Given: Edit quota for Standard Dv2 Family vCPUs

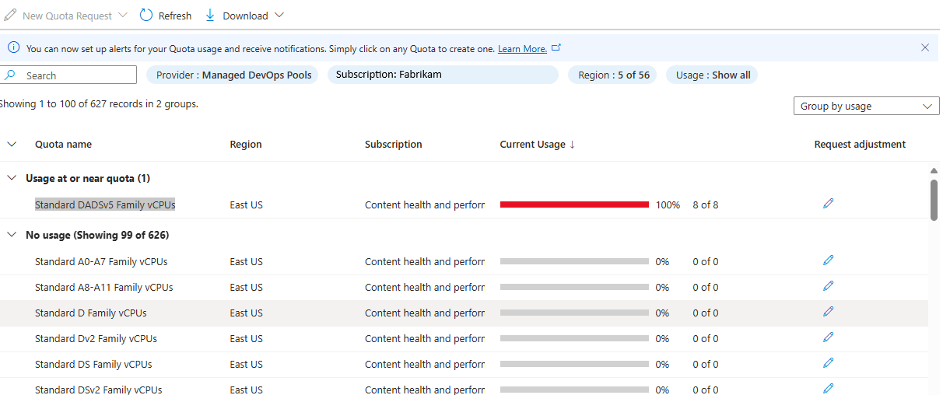Looking at the screenshot, I should [x=828, y=337].
